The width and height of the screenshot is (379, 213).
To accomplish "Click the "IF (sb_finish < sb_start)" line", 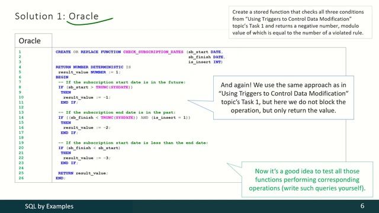I will pos(89,148).
